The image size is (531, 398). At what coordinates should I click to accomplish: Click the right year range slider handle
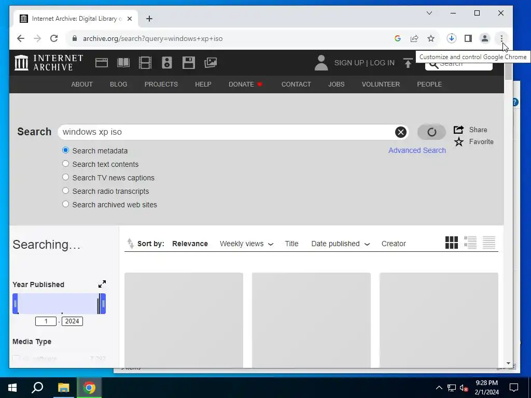pos(103,304)
